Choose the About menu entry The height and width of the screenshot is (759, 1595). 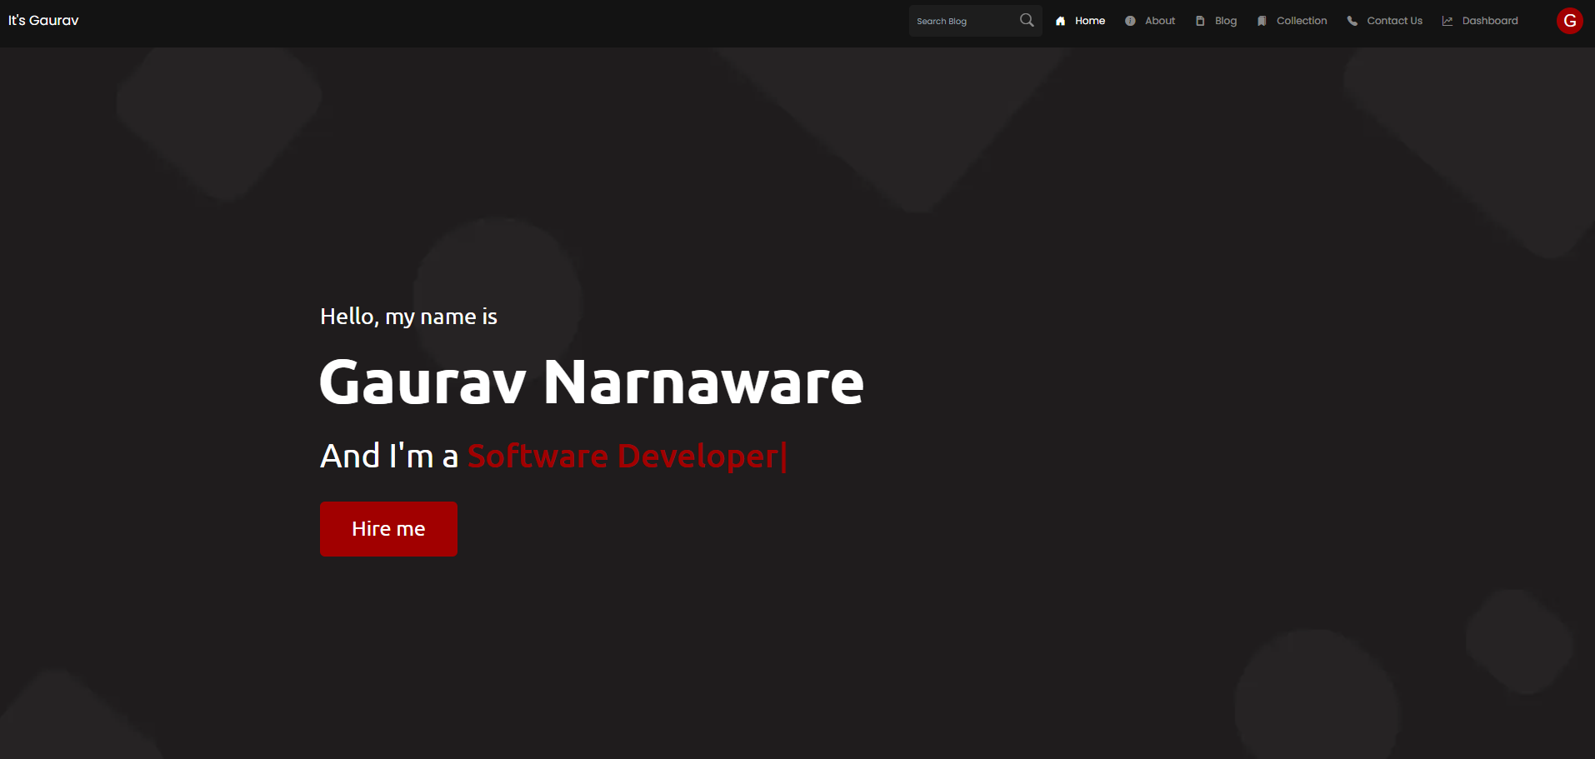(x=1159, y=20)
